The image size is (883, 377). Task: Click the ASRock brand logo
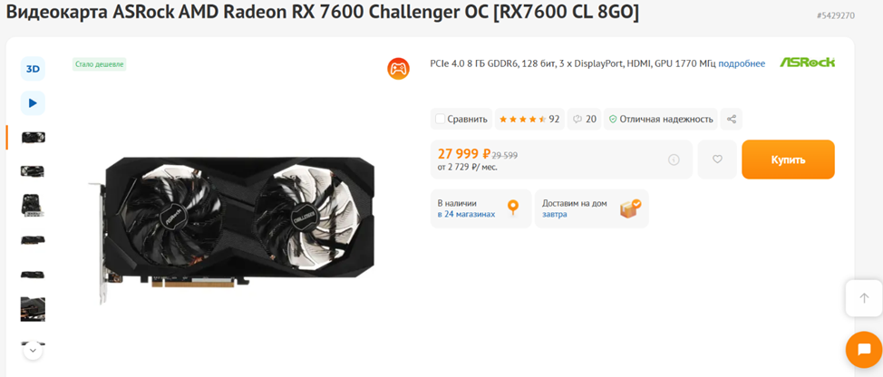pyautogui.click(x=807, y=63)
